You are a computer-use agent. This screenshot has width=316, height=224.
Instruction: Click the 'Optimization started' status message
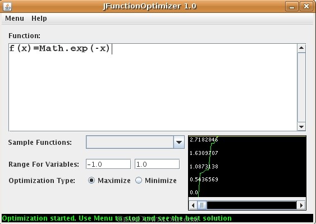pyautogui.click(x=117, y=218)
